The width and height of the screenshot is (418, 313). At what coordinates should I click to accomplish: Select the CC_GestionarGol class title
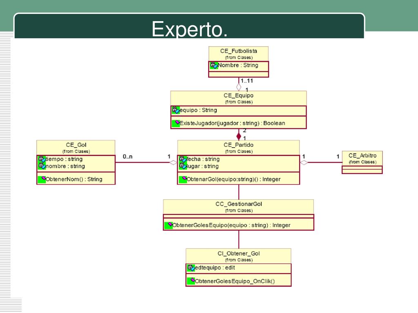238,204
